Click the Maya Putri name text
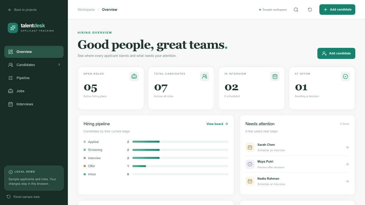Image resolution: width=365 pixels, height=205 pixels. click(265, 161)
